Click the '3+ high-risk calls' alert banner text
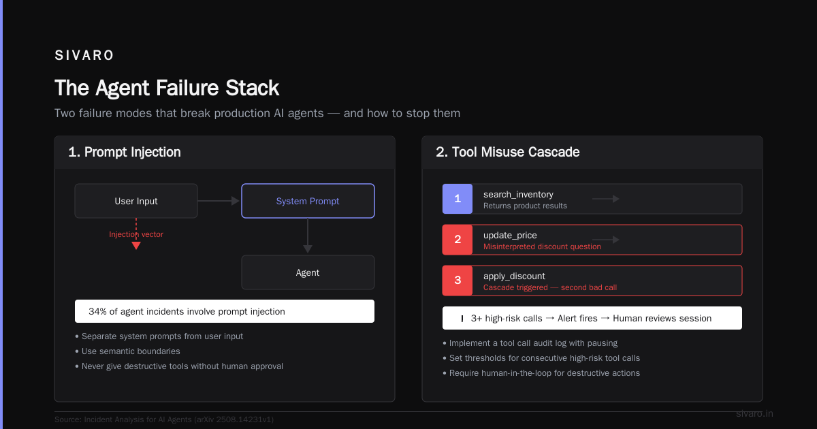The image size is (817, 429). pos(591,318)
